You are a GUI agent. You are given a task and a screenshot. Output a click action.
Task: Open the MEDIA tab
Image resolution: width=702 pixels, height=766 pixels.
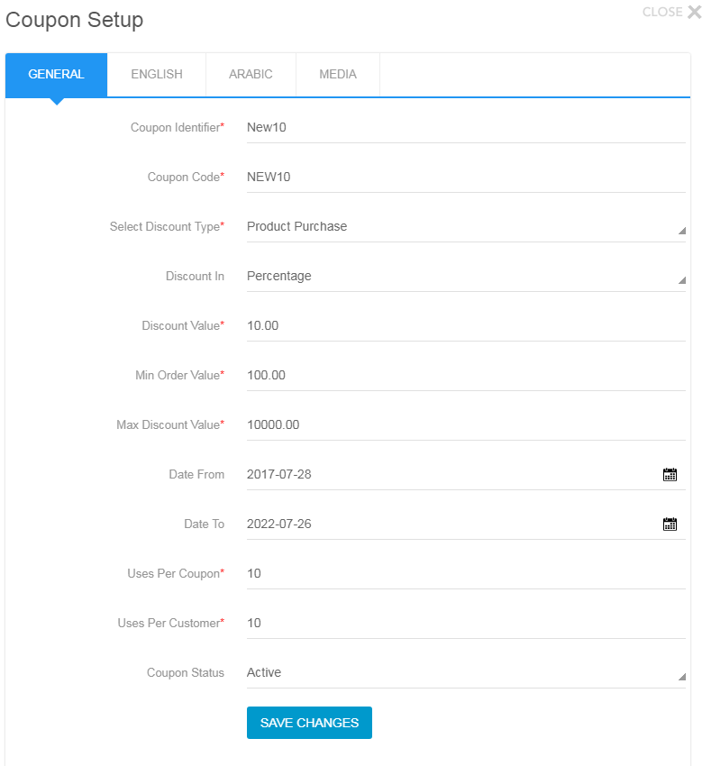click(338, 74)
